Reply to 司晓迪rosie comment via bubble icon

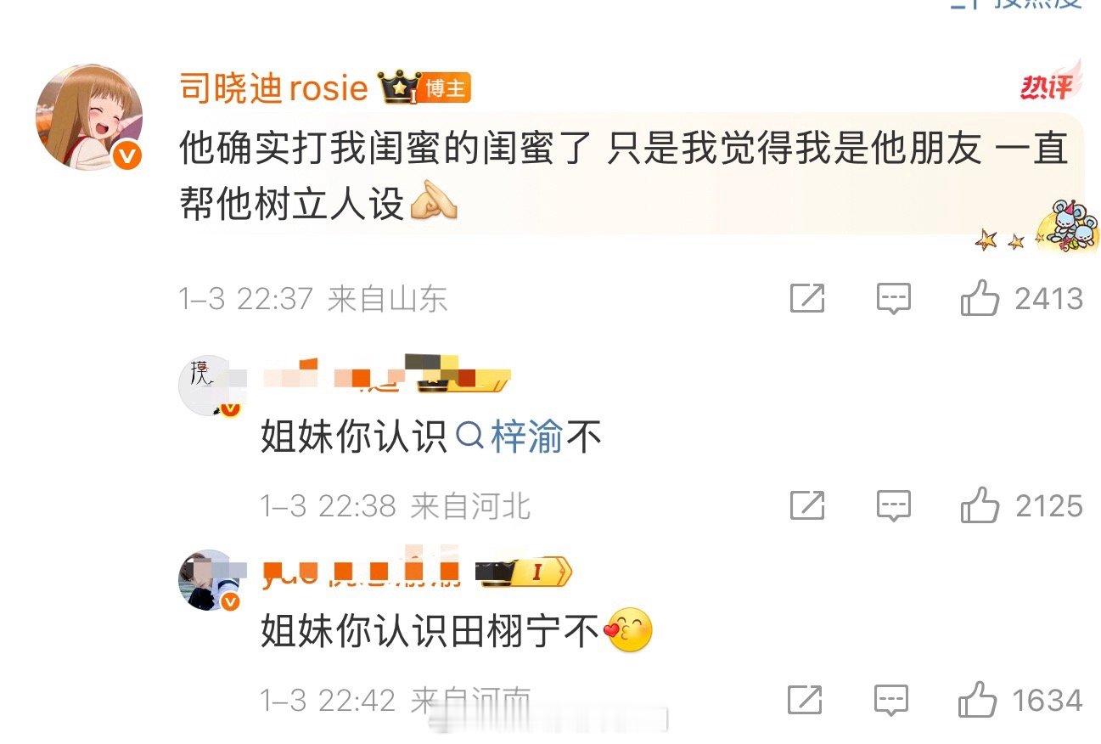click(x=893, y=299)
